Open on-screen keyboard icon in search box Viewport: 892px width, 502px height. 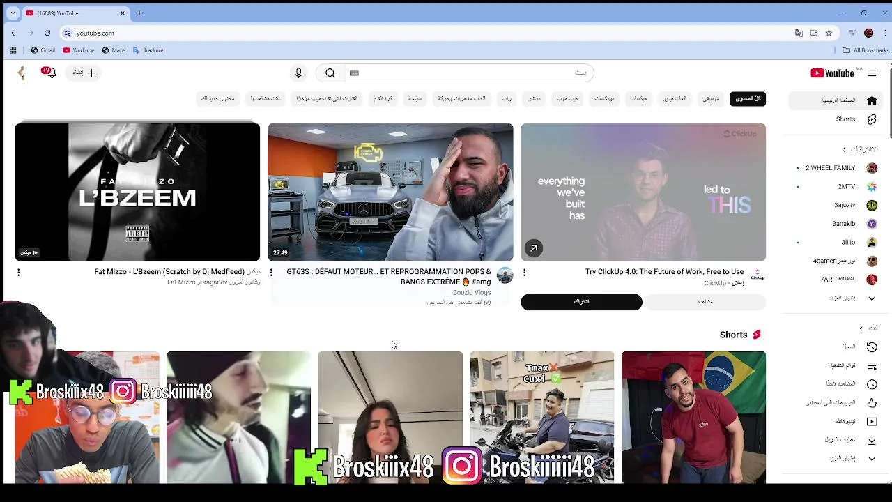[354, 73]
